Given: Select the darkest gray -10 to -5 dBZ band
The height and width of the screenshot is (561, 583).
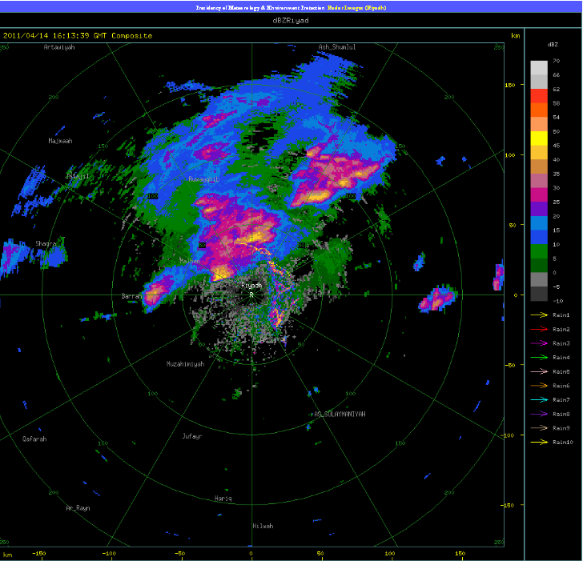Looking at the screenshot, I should (x=539, y=294).
